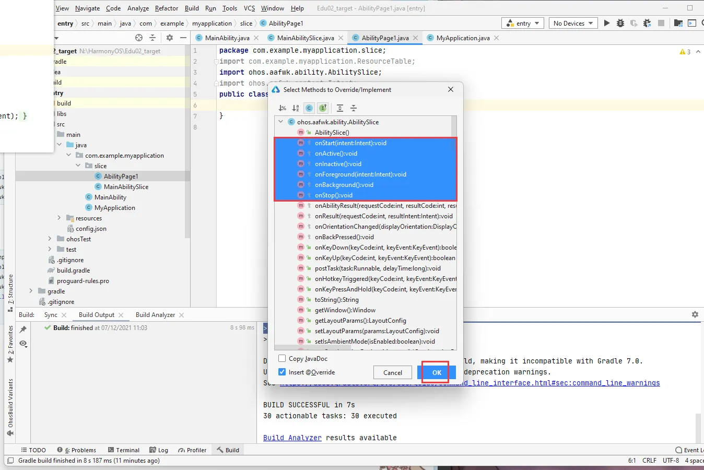
Task: Collapse the ohos.aafwk.ability.AbilitySlice node
Action: pyautogui.click(x=281, y=122)
